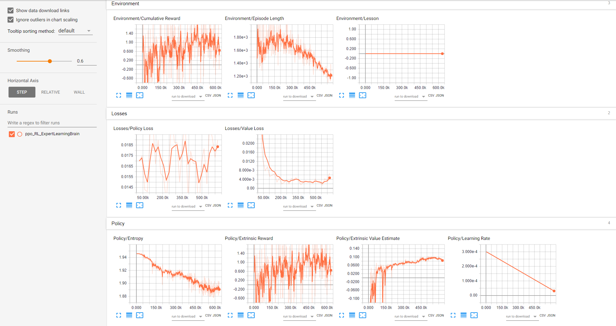This screenshot has width=616, height=326.
Task: Open run to download dropdown for Extrinsic Reward
Action: pyautogui.click(x=299, y=317)
